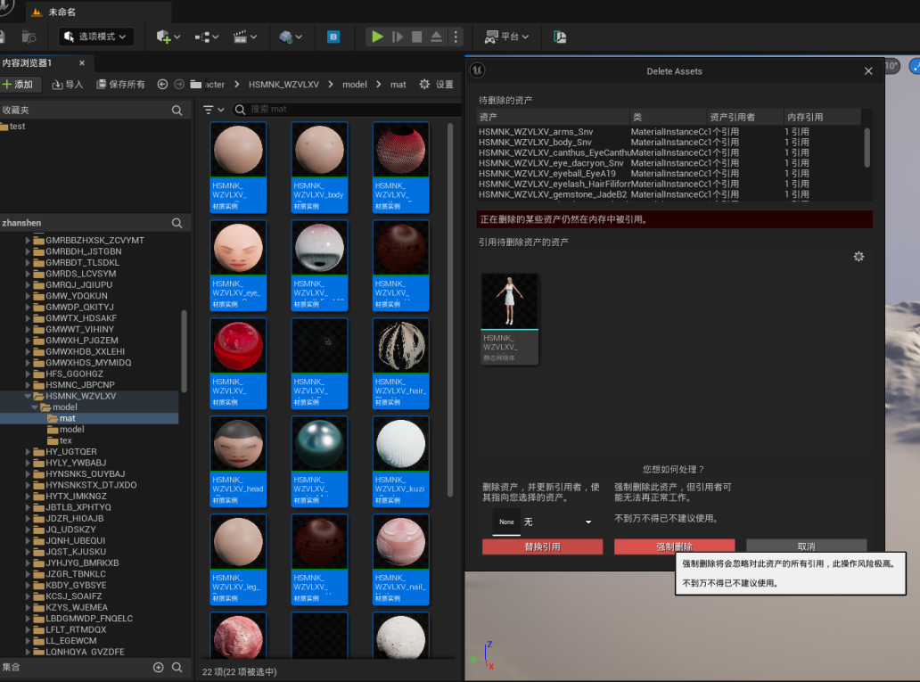Screen dimensions: 920x682
Task: Click the Eject icon in play controls
Action: coord(436,37)
